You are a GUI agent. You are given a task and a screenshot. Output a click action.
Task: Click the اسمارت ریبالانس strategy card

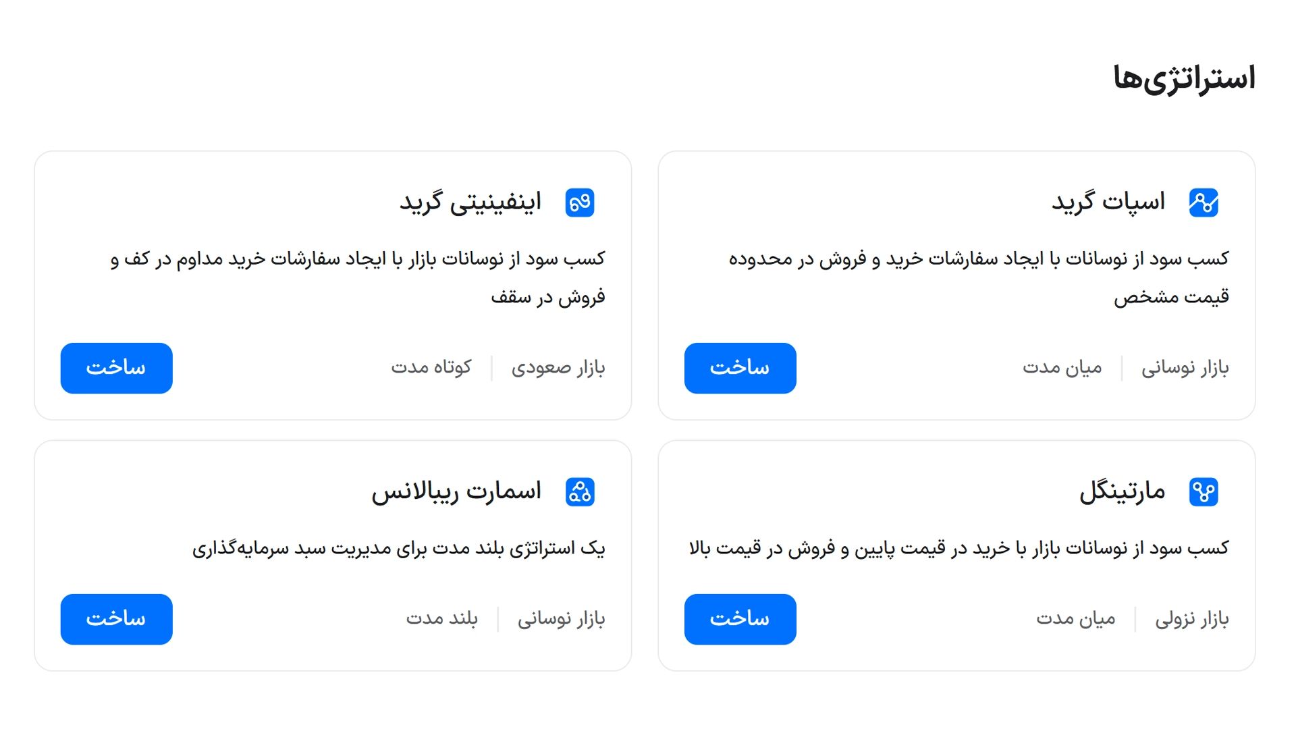coord(334,553)
